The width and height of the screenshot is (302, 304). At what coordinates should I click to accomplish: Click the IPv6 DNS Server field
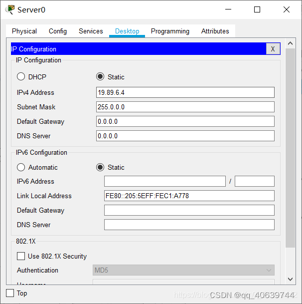189,225
